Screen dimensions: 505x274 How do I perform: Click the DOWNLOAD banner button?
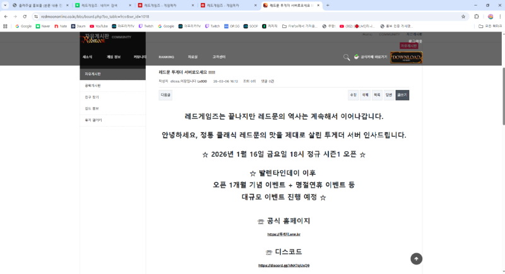point(406,57)
